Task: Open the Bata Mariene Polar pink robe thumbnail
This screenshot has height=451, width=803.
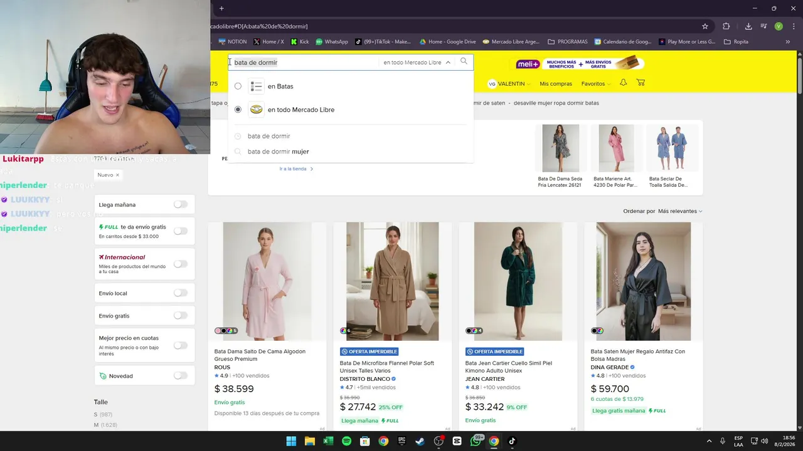Action: click(616, 148)
